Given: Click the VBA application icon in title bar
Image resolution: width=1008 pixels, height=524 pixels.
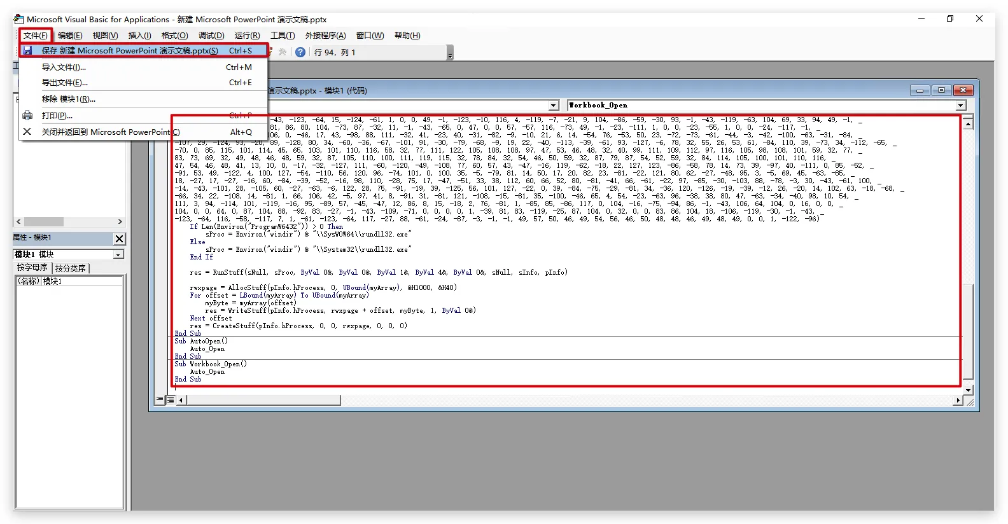Looking at the screenshot, I should pyautogui.click(x=18, y=19).
